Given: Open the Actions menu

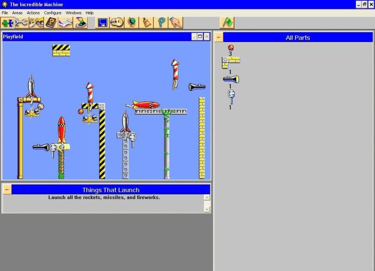Looking at the screenshot, I should tap(33, 13).
